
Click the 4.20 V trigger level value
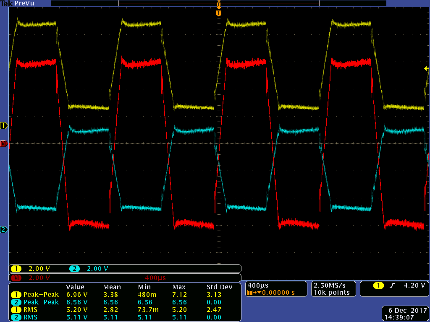click(x=414, y=286)
